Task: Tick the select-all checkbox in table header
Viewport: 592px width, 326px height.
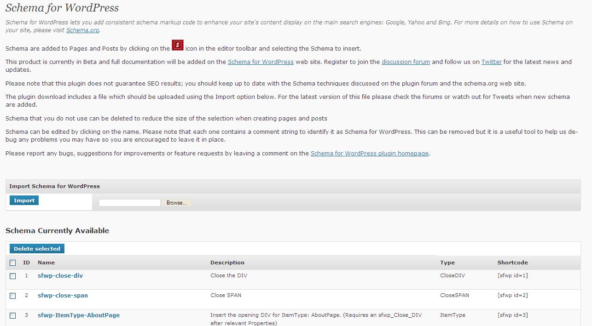Action: (13, 263)
